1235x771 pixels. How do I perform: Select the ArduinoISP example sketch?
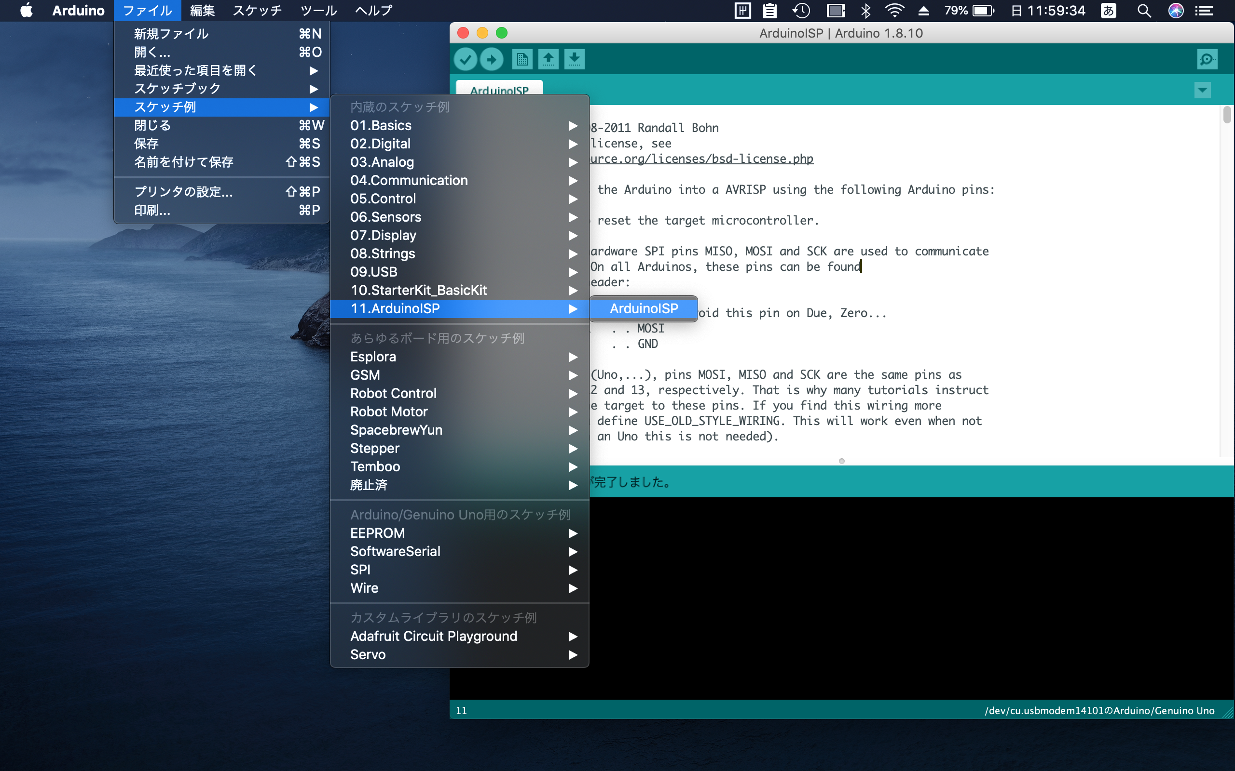[x=644, y=308]
